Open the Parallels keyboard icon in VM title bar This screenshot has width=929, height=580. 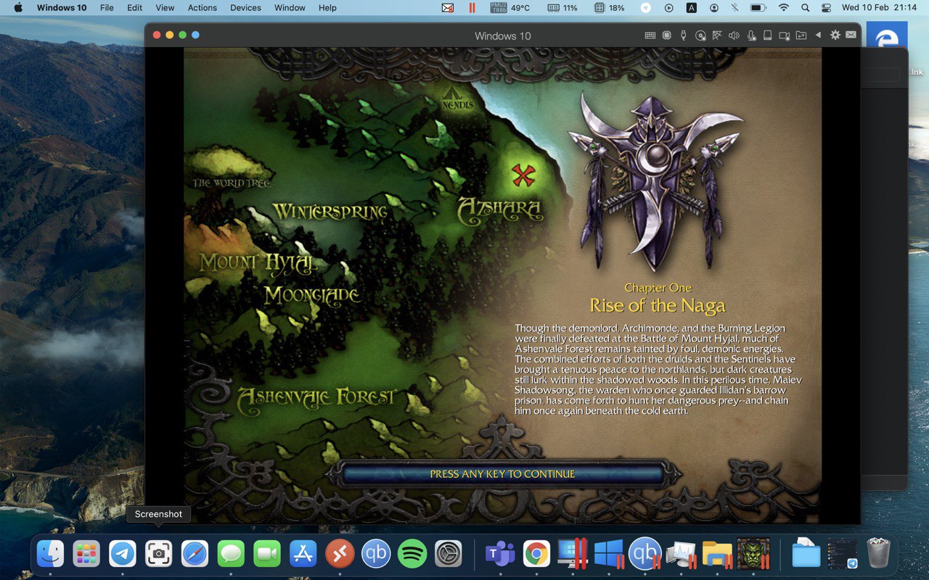650,35
